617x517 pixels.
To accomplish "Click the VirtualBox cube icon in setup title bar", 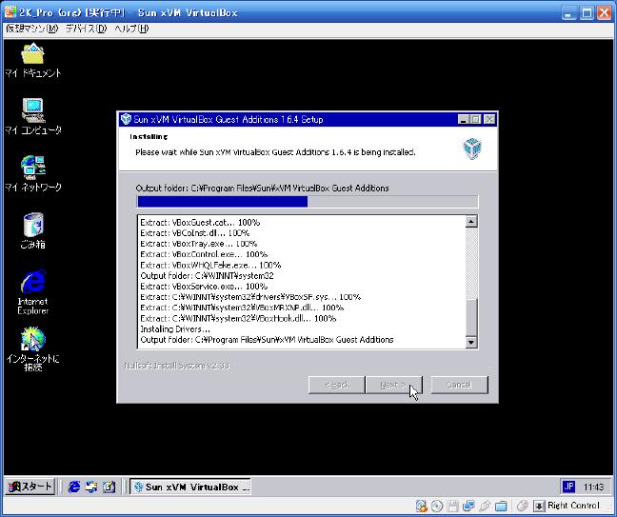I will point(126,119).
